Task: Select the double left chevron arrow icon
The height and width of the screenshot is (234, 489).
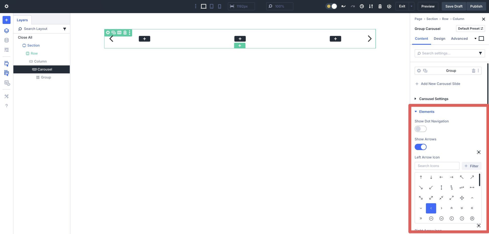Action: (472, 208)
